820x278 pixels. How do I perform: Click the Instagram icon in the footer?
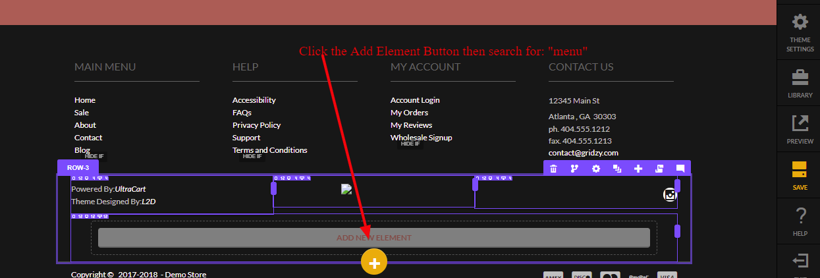670,194
